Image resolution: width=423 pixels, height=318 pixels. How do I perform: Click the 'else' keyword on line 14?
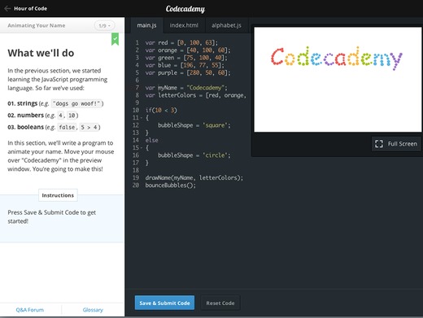[x=151, y=141]
